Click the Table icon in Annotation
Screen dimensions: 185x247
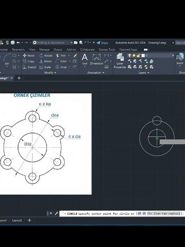(x=107, y=67)
